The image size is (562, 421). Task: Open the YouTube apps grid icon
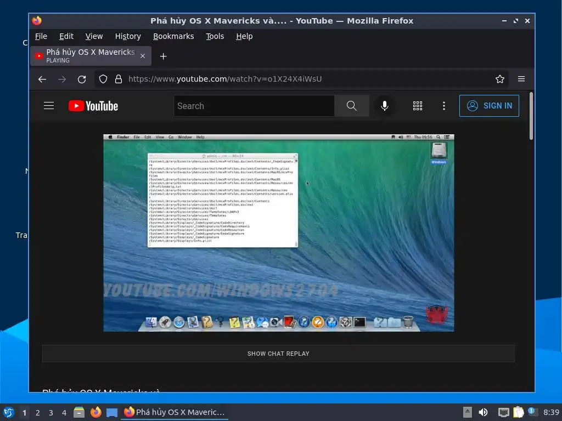(418, 106)
